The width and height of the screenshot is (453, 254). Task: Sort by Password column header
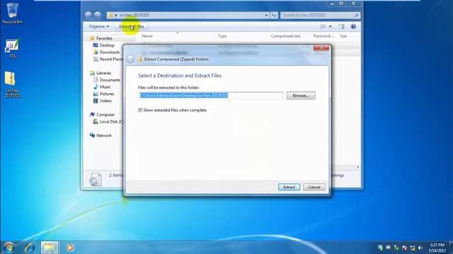pos(323,36)
